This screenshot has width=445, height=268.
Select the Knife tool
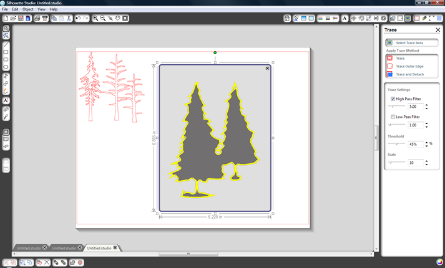(6, 117)
